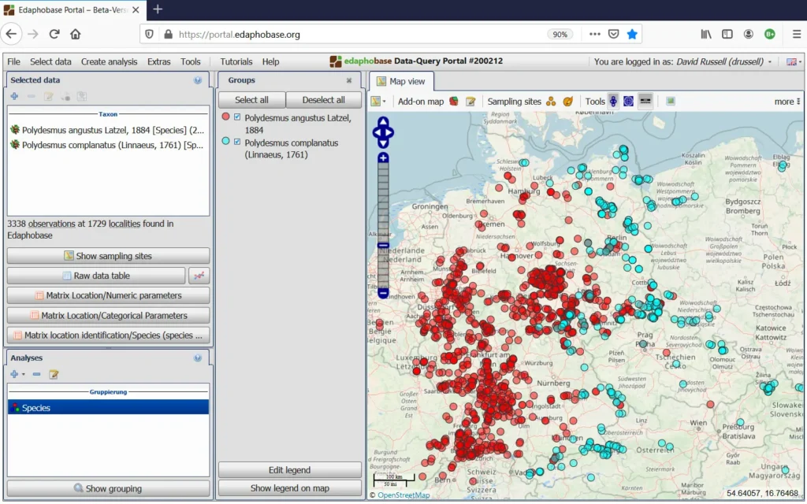The height and width of the screenshot is (504, 807).
Task: Open the File menu
Action: pos(14,61)
